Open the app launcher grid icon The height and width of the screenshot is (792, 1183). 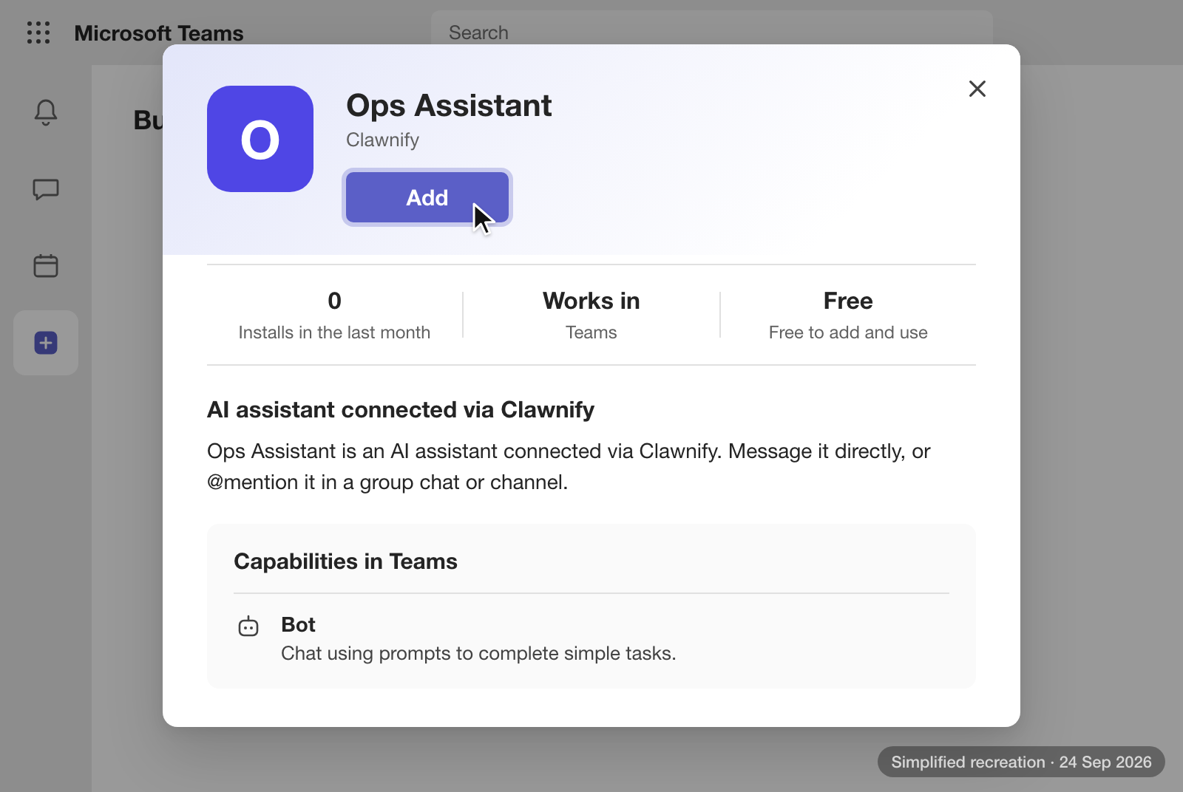coord(38,33)
